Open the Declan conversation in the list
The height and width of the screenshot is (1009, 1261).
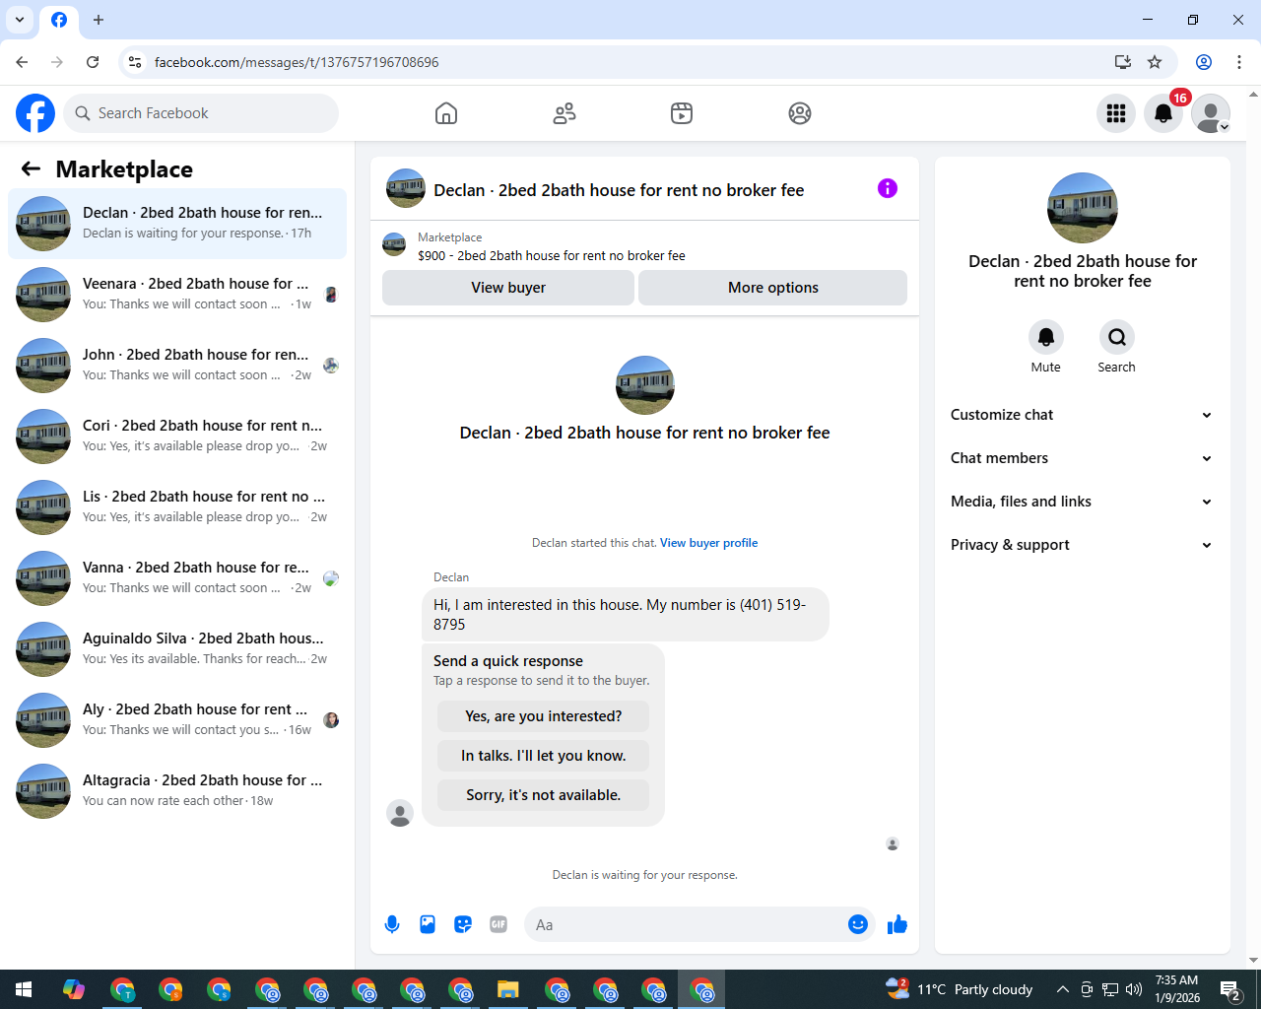(x=177, y=224)
